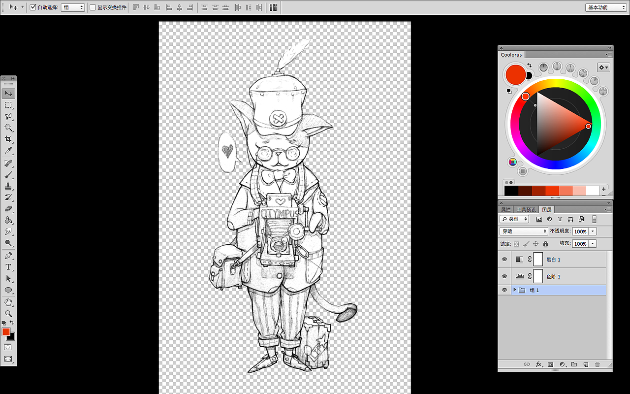Select the Pen tool

point(8,256)
